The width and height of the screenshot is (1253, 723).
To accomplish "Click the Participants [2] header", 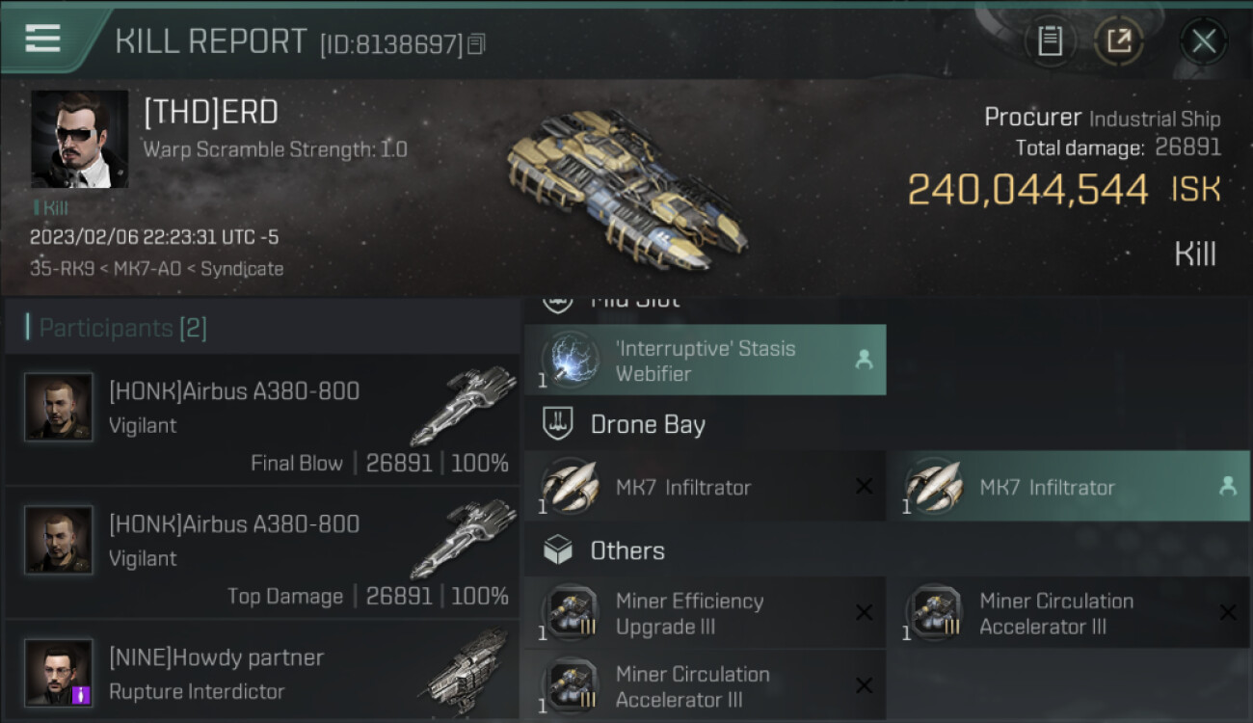I will click(x=122, y=328).
